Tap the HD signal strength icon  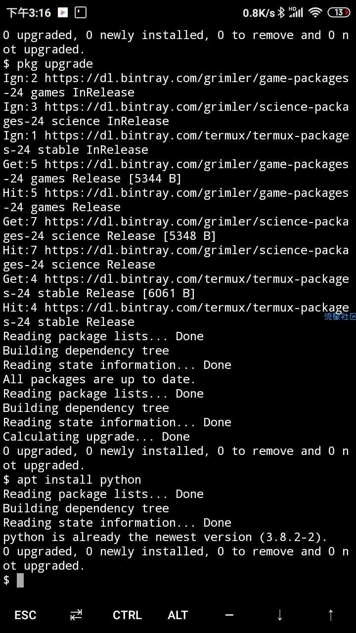click(296, 12)
